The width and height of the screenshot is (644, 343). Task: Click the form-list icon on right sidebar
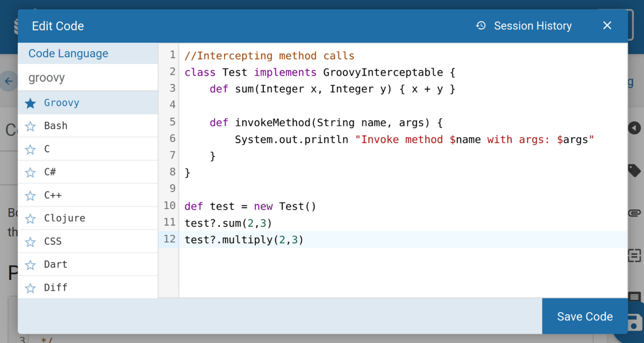point(635,255)
